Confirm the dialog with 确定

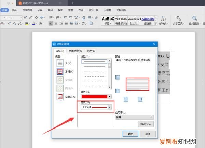click(x=131, y=134)
